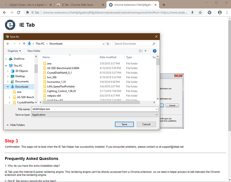Click the Save button

[124, 124]
